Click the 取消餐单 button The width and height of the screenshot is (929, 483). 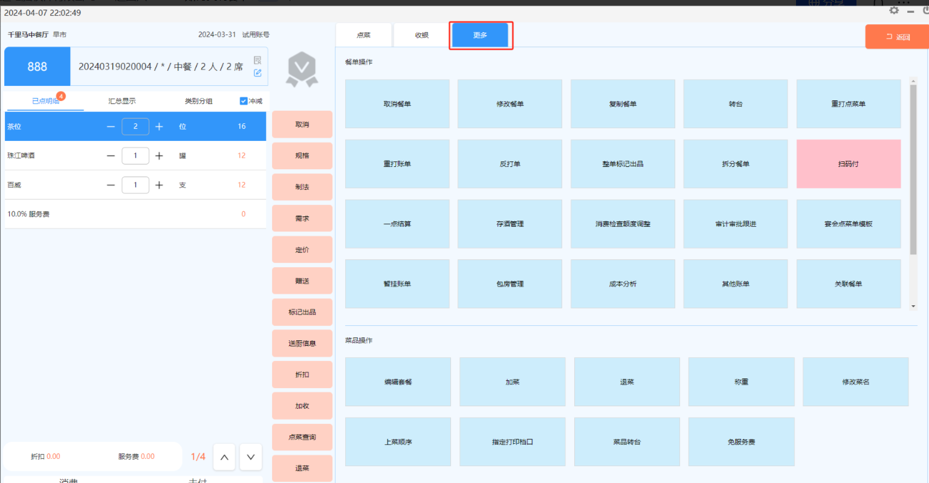click(397, 104)
